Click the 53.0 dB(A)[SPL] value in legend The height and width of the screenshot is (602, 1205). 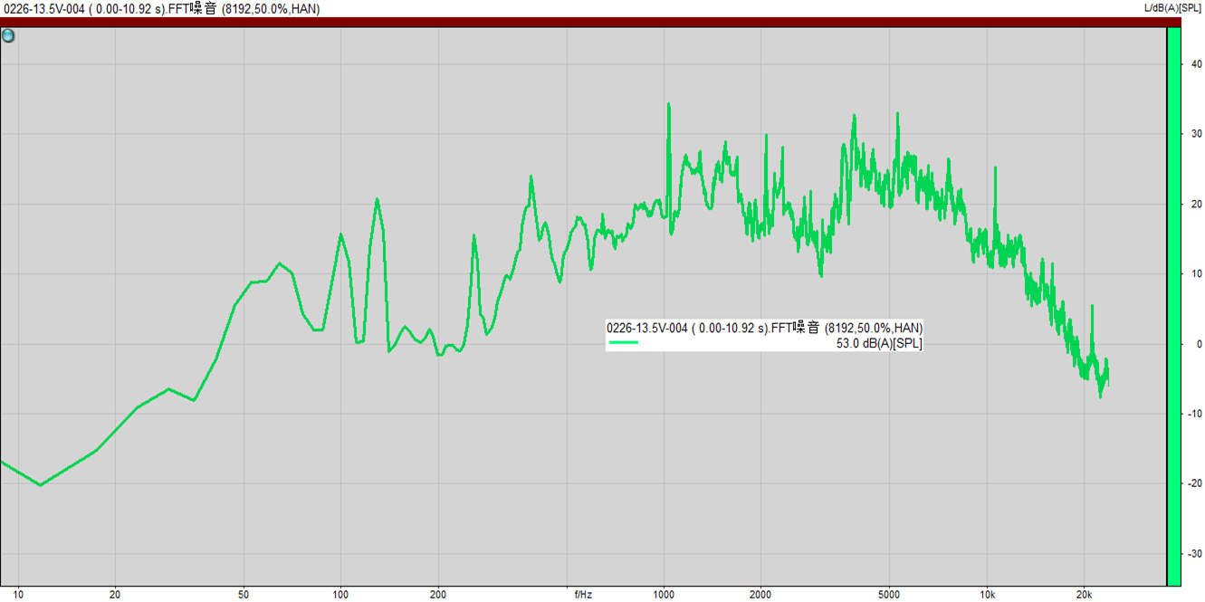(879, 343)
